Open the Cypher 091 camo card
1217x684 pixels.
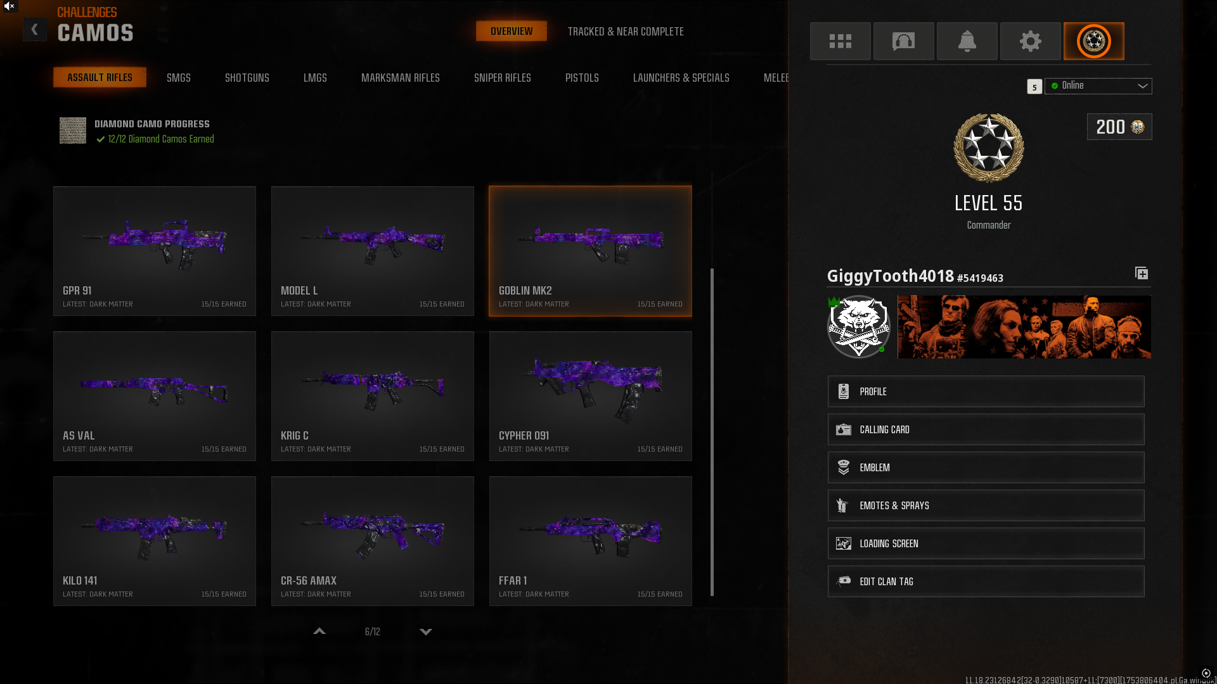[591, 396]
